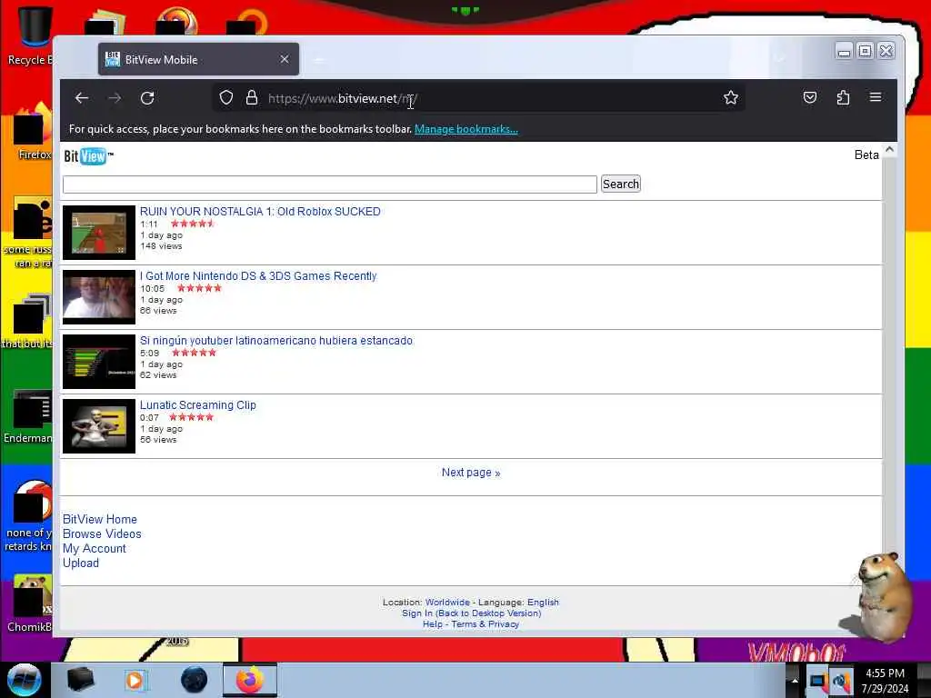The width and height of the screenshot is (931, 698).
Task: Open RUIN YOUR NOSTALGIA 1 video title link
Action: (x=260, y=211)
